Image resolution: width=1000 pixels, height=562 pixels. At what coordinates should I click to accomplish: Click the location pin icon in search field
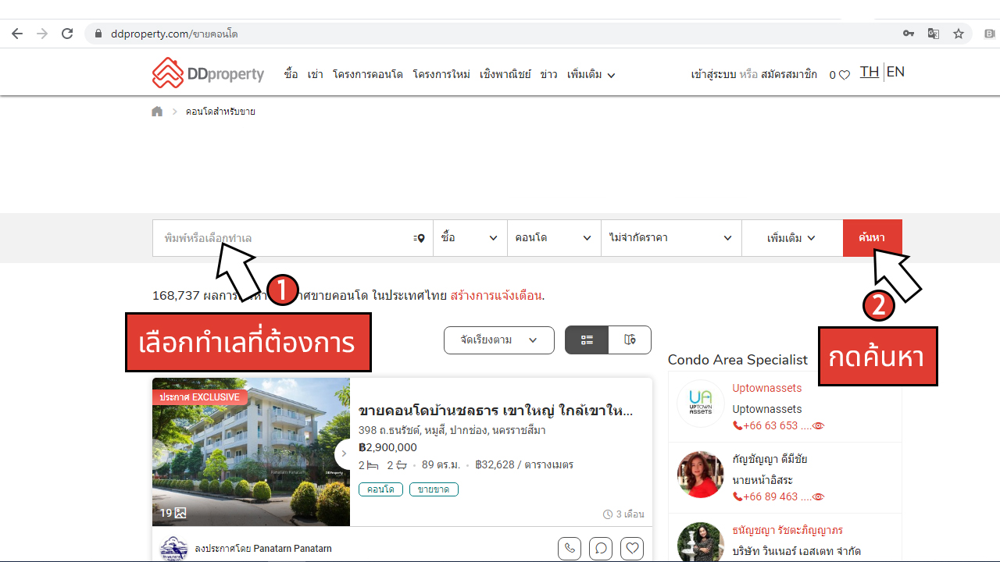point(419,238)
